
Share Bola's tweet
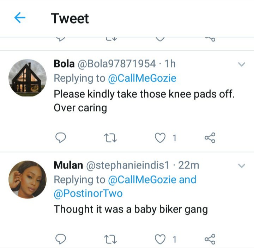210,138
